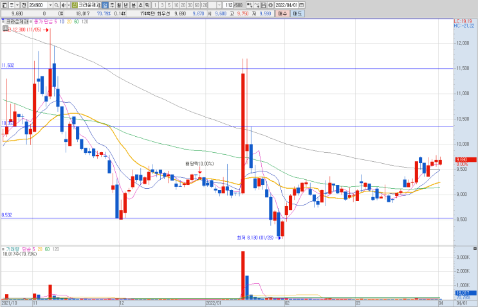
Task: Expand the stock code history dropdown
Action: tap(51, 5)
